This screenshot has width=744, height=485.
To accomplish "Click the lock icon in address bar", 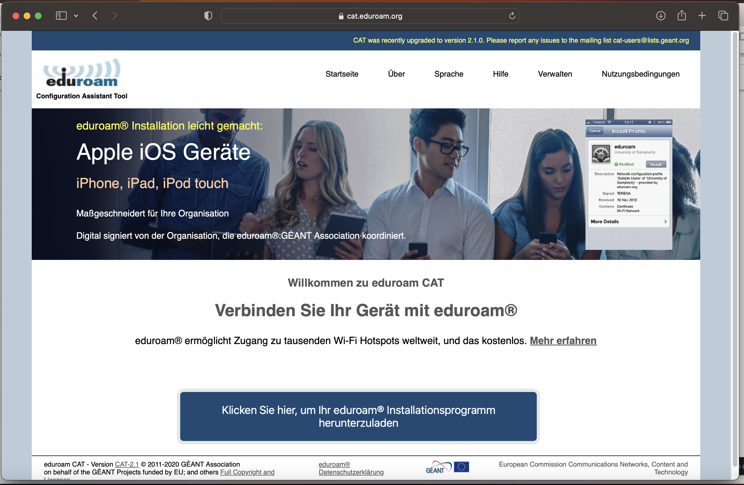I will click(341, 16).
